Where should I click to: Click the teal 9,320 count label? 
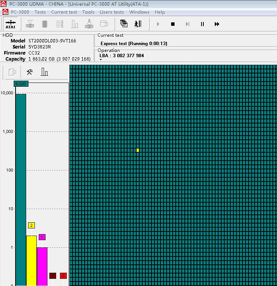pyautogui.click(x=20, y=84)
